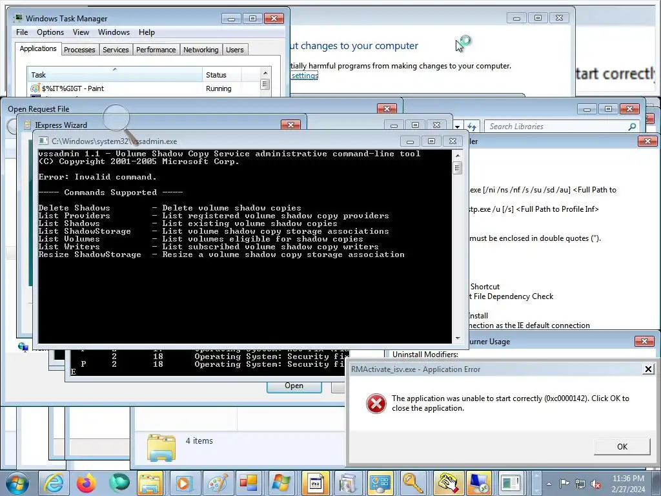
Task: Open address dropdown arrow beside refresh icon
Action: 458,127
